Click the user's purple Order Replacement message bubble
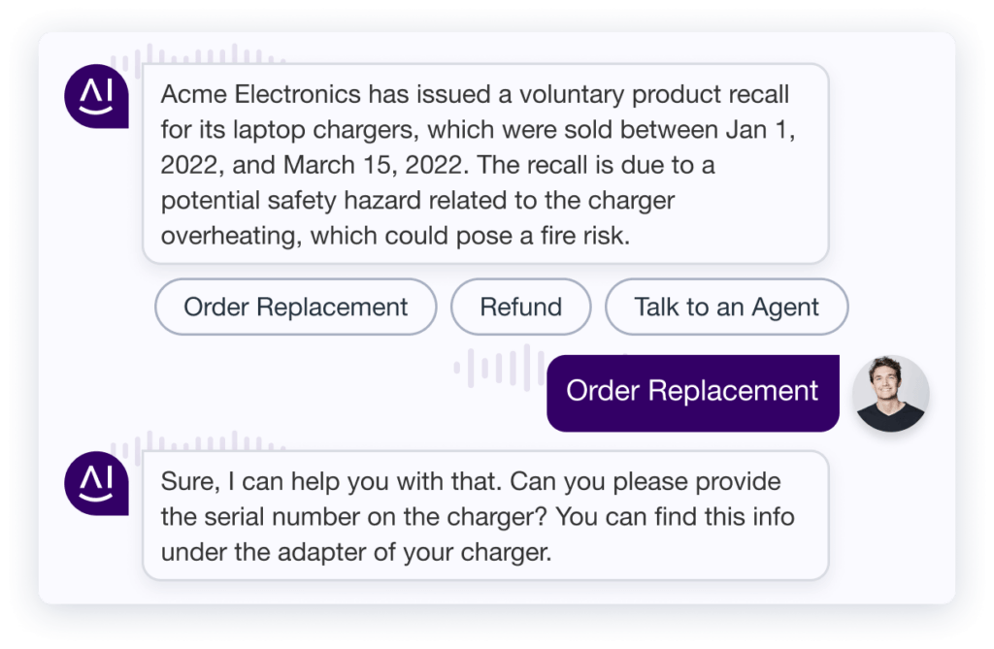Image resolution: width=994 pixels, height=649 pixels. 693,392
